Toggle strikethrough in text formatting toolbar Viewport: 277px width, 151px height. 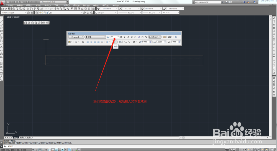pyautogui.click(x=128, y=37)
